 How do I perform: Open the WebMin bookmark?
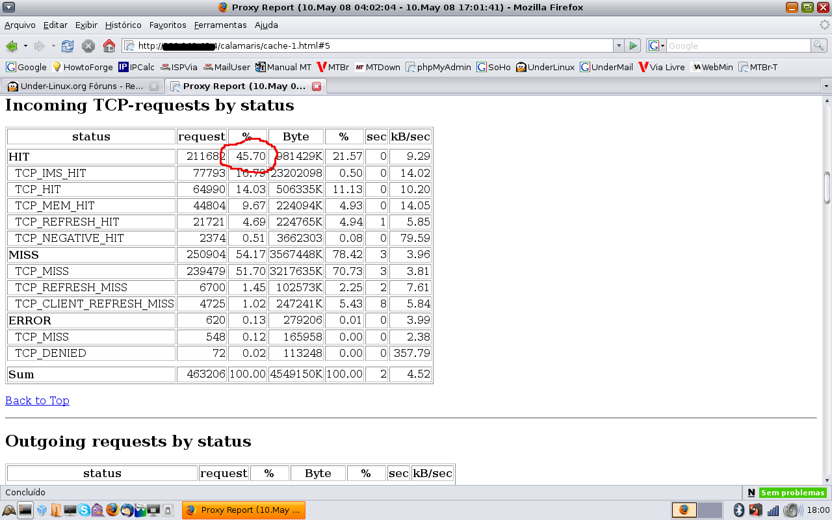click(712, 67)
